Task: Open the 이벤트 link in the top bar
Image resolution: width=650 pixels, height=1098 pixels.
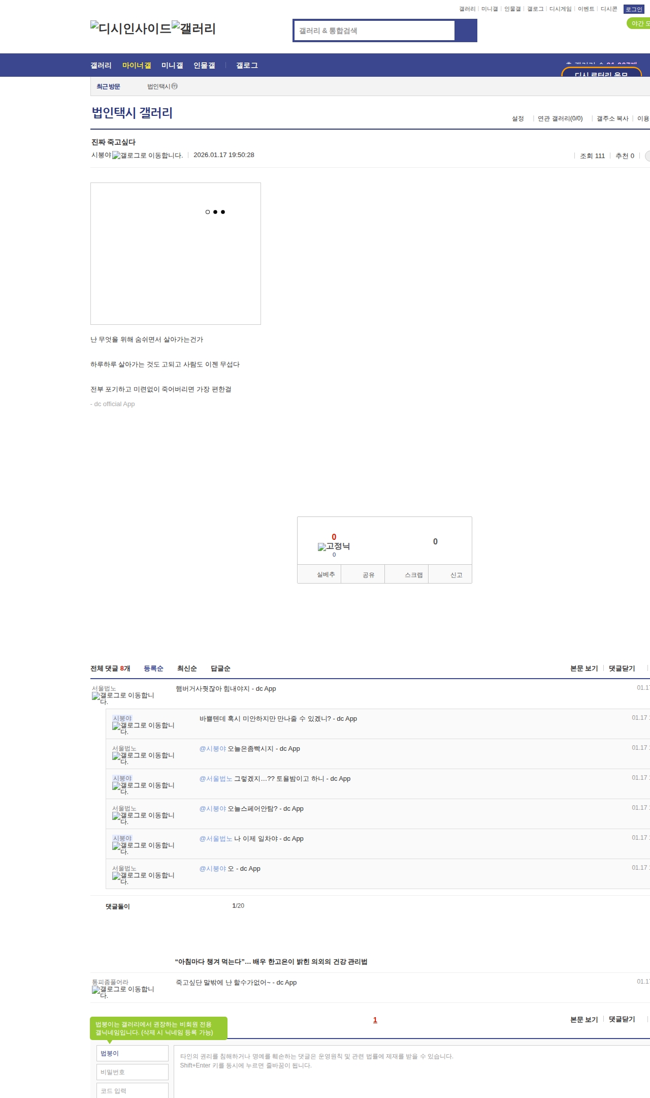Action: point(586,9)
